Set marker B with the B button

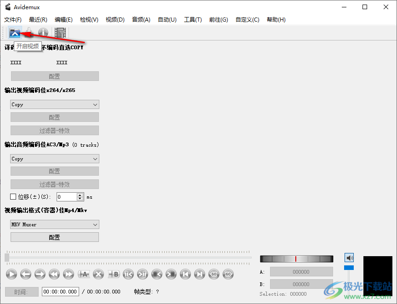114,275
